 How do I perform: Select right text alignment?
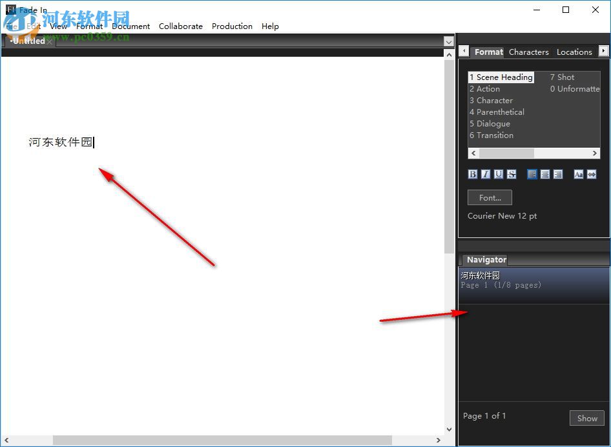click(558, 174)
